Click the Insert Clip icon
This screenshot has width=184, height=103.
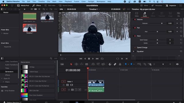coord(93,64)
